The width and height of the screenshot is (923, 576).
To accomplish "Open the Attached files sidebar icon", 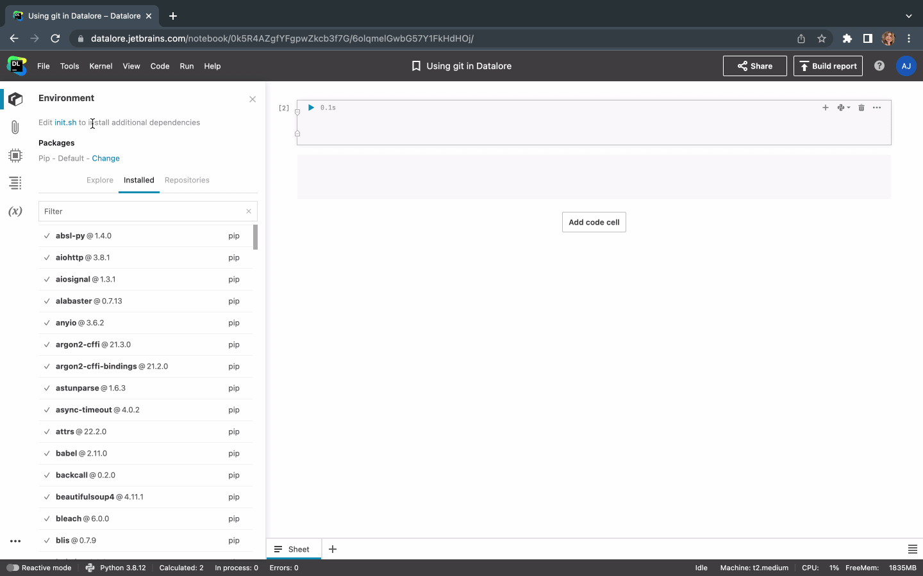I will tap(15, 127).
